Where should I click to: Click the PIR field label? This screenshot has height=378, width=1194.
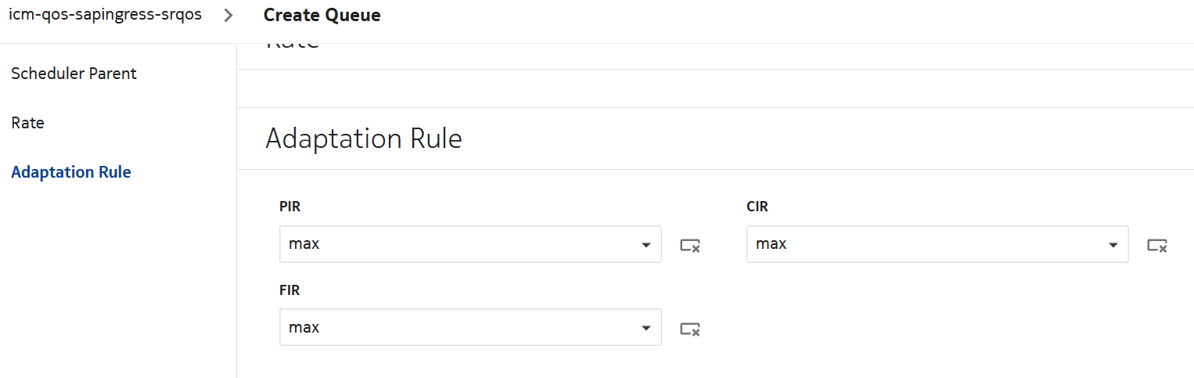click(x=290, y=207)
